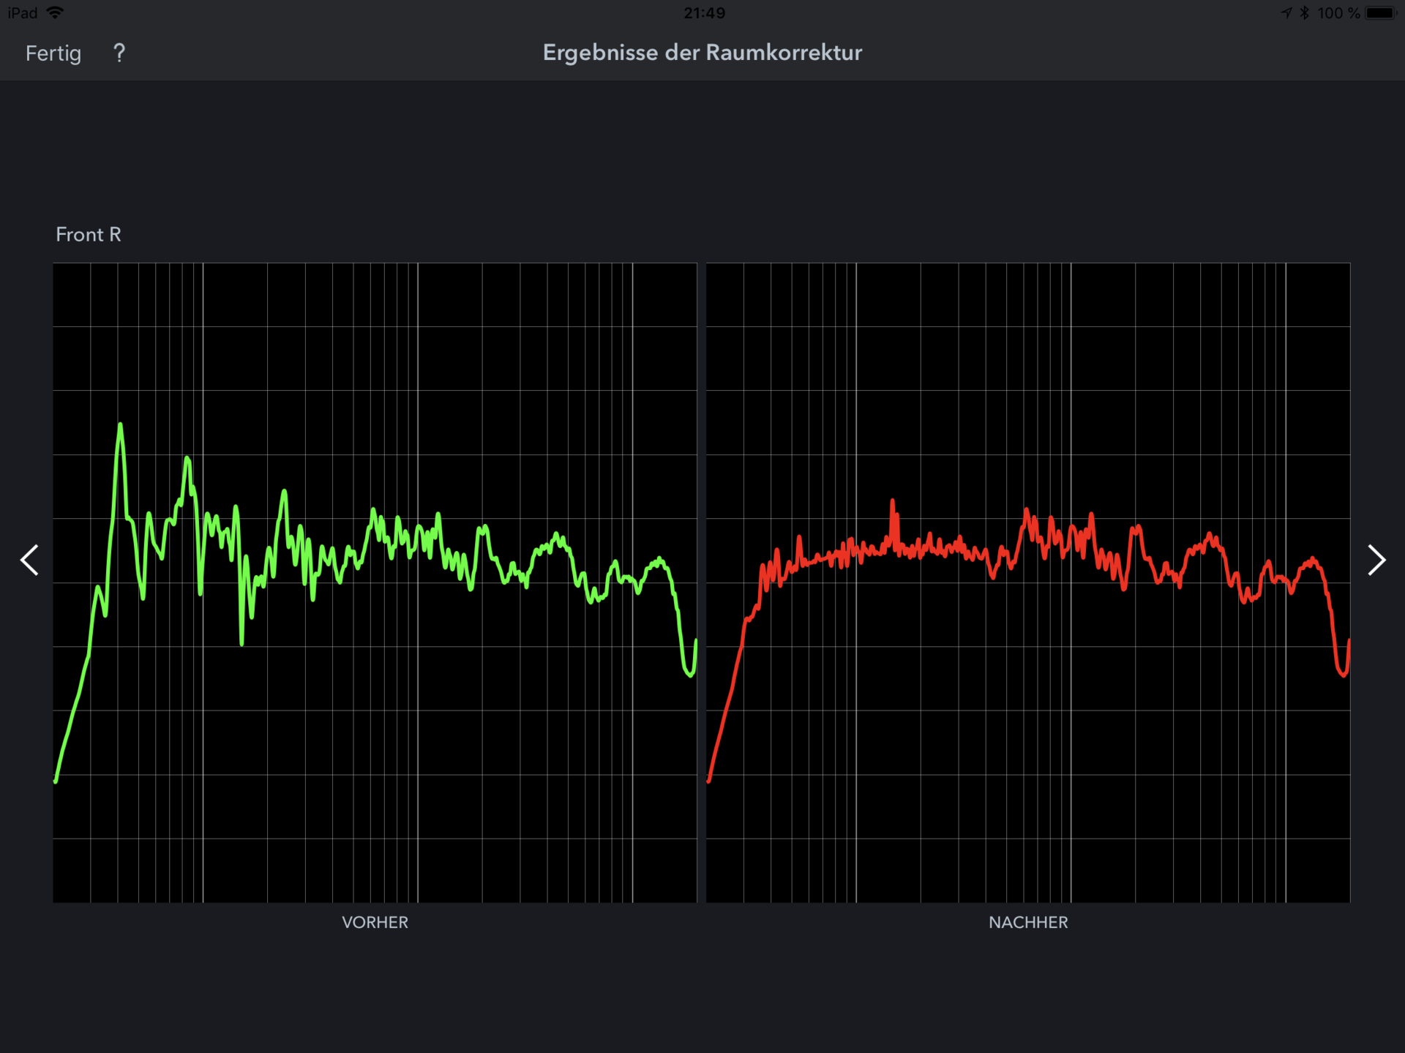Viewport: 1405px width, 1053px height.
Task: Go to previous speaker with left chevron
Action: (x=29, y=561)
